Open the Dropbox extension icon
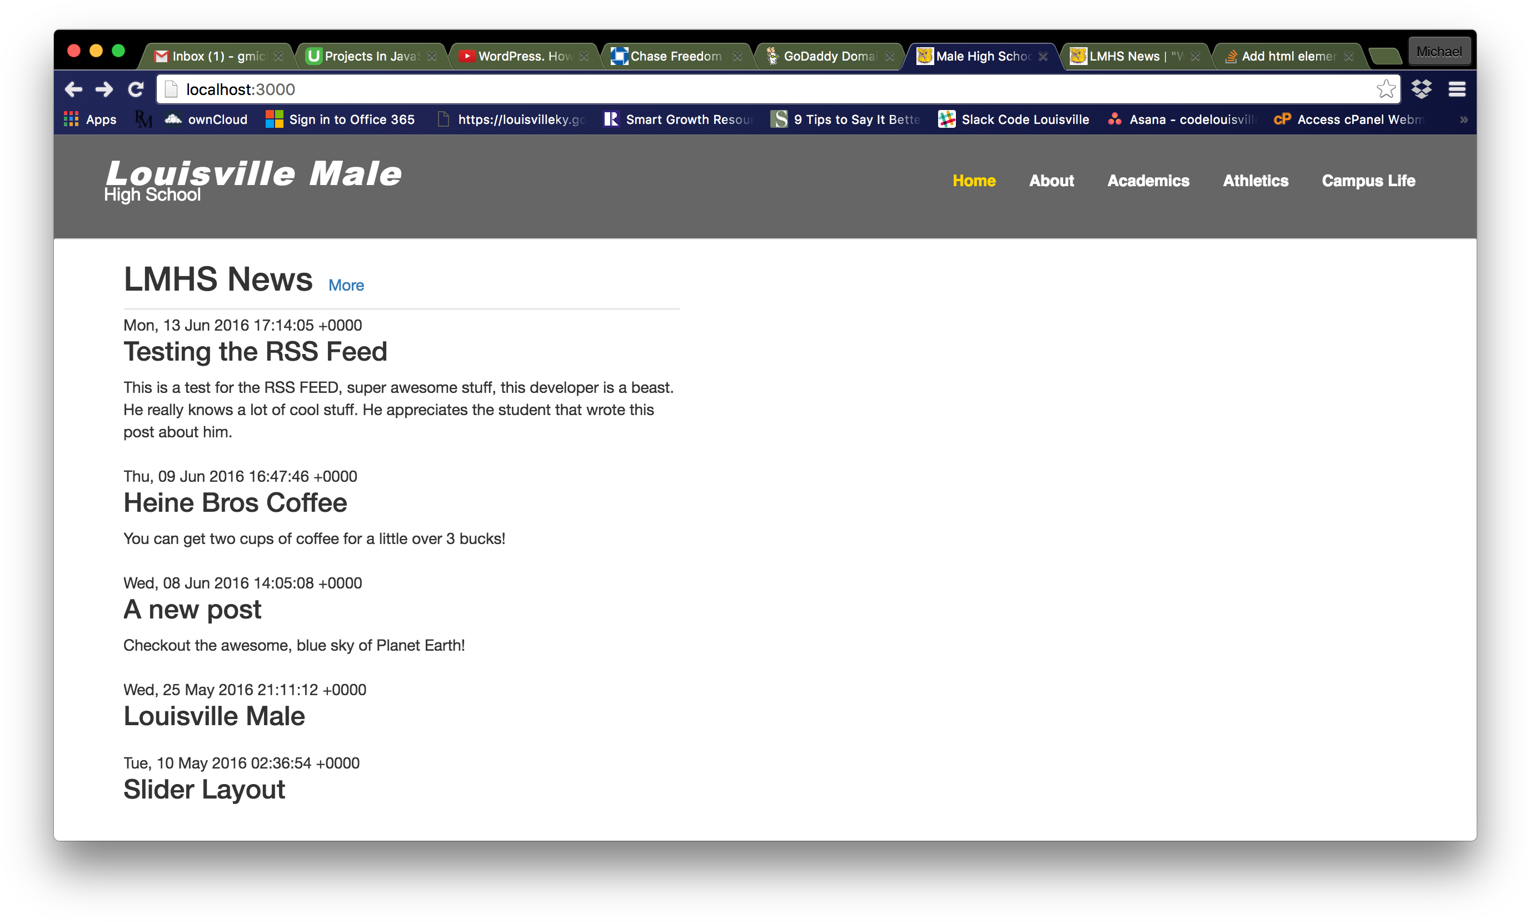This screenshot has height=923, width=1530. (x=1421, y=89)
